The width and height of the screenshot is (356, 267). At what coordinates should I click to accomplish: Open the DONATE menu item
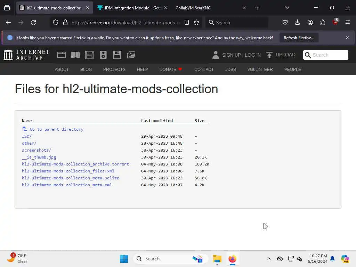(x=170, y=70)
